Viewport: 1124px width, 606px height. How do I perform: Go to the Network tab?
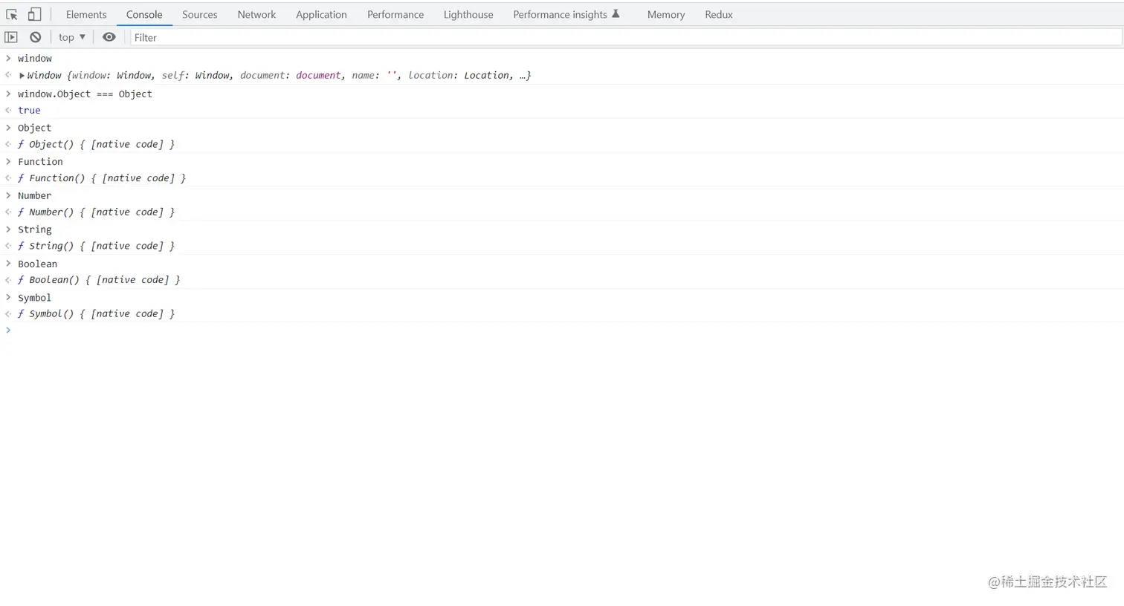pyautogui.click(x=256, y=15)
